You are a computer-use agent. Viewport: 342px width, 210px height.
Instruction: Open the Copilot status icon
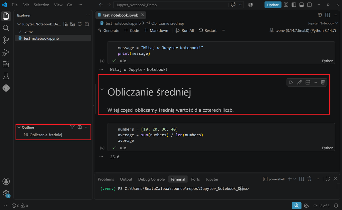tap(306, 206)
